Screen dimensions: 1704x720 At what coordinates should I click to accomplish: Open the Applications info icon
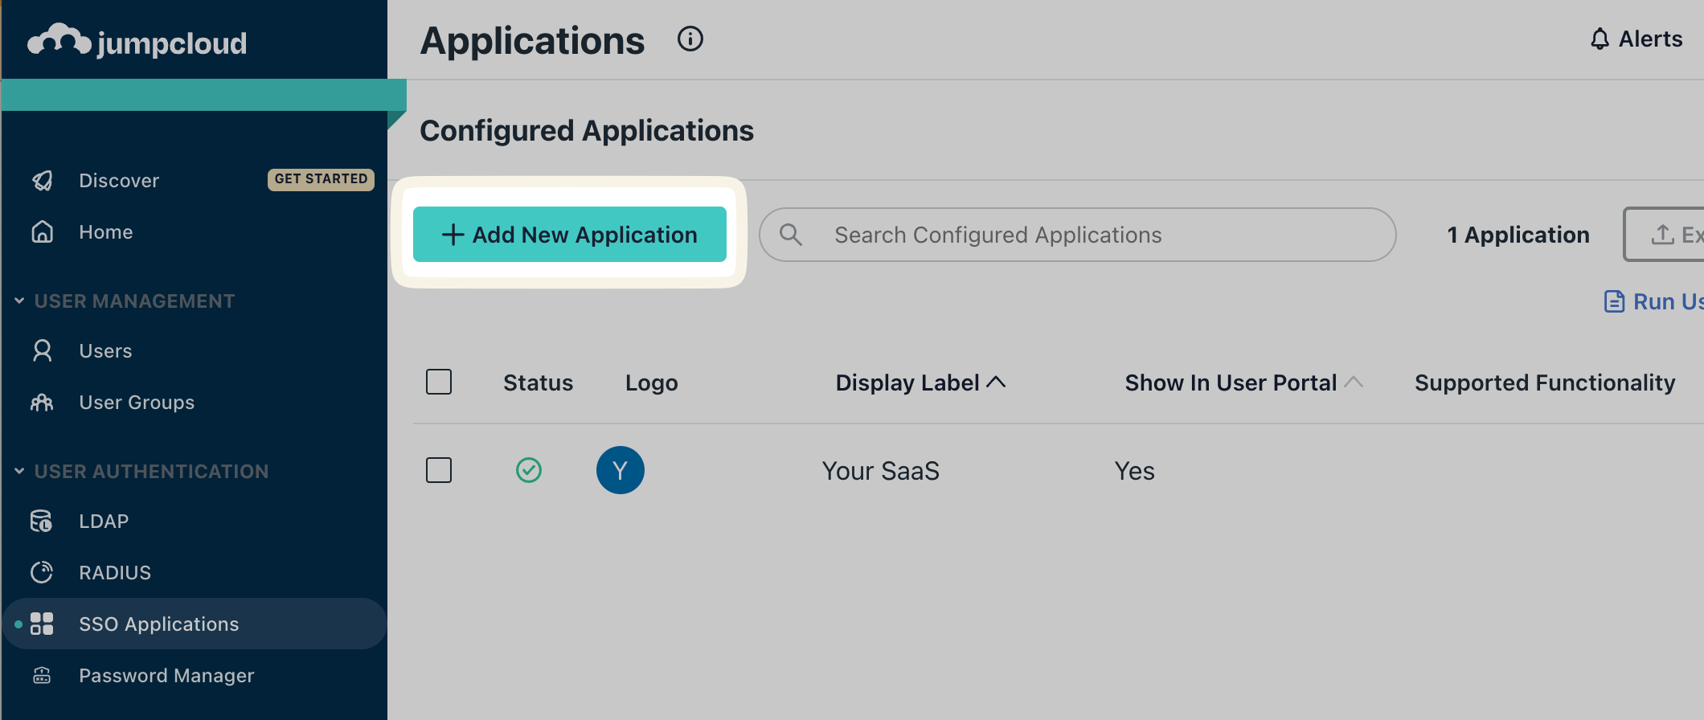[x=690, y=39]
